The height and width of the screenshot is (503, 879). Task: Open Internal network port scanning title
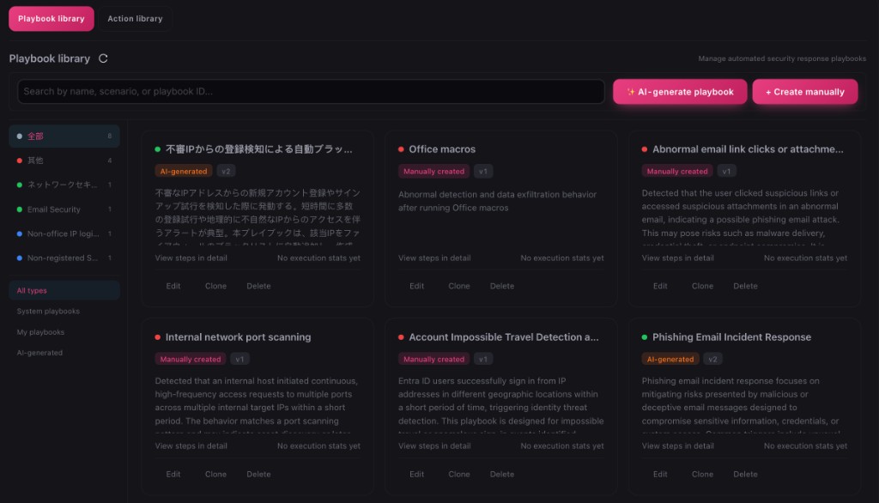pyautogui.click(x=239, y=337)
